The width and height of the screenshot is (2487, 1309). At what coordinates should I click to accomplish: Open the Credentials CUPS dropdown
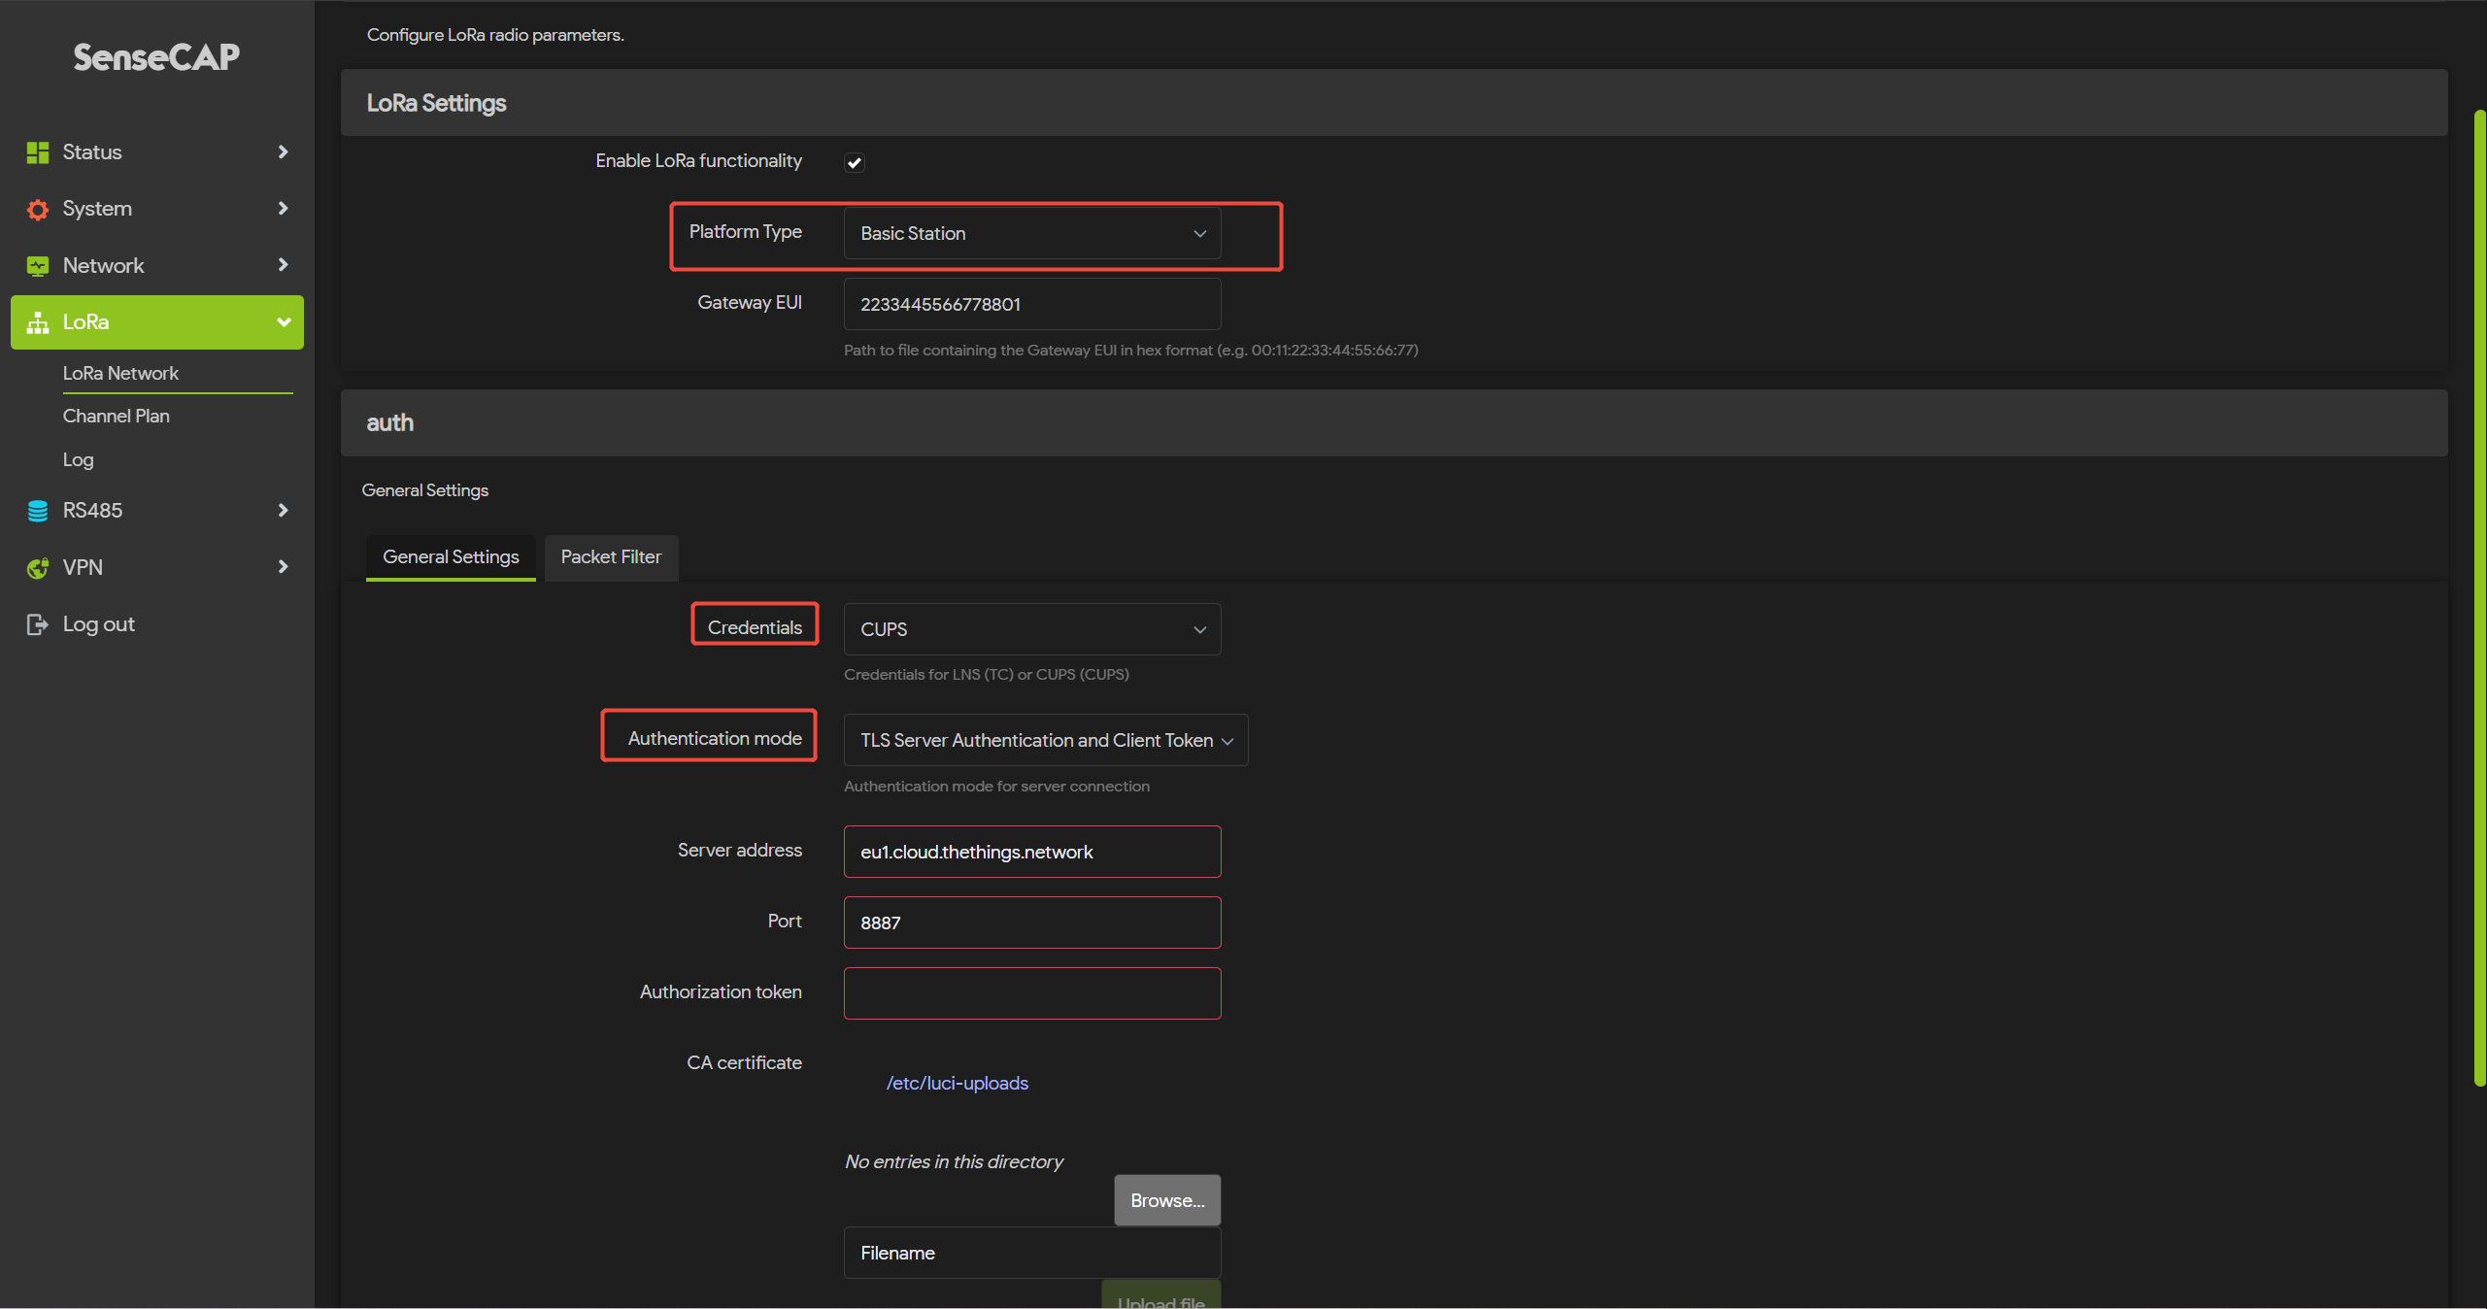pyautogui.click(x=1031, y=629)
